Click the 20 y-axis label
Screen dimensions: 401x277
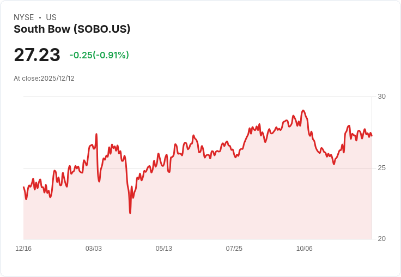[381, 239]
